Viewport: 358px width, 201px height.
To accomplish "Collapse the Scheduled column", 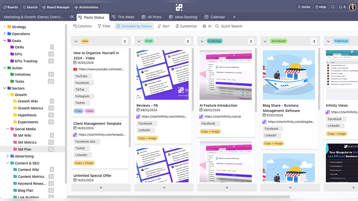I will pyautogui.click(x=265, y=41).
